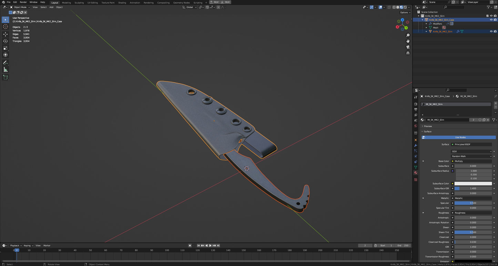Select the Rotate tool in the toolbar
Image resolution: width=498 pixels, height=266 pixels.
[x=6, y=41]
